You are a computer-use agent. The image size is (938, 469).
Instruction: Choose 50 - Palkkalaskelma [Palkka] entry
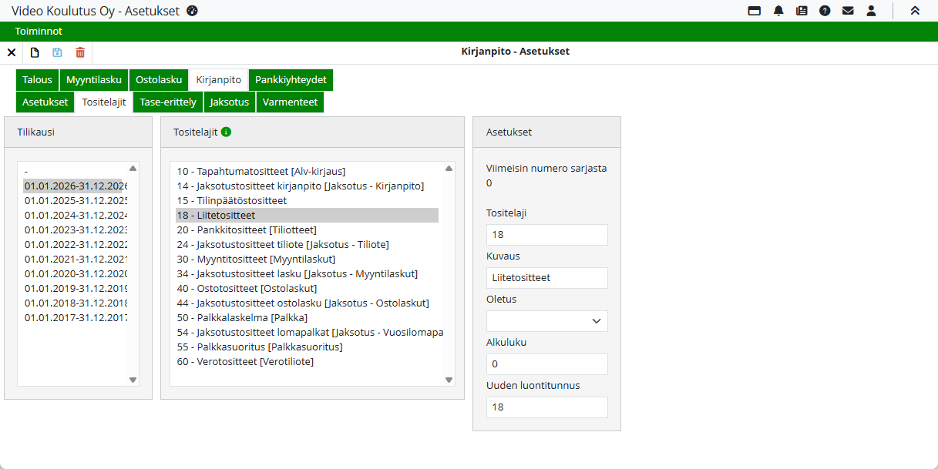242,317
